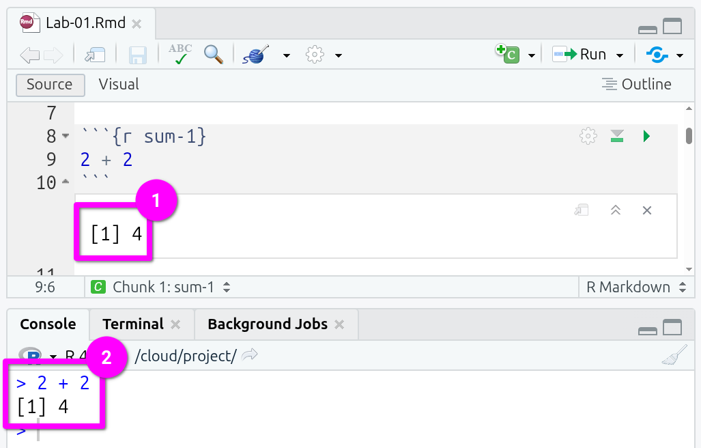Expand the Run dropdown arrow
This screenshot has width=701, height=448.
620,55
